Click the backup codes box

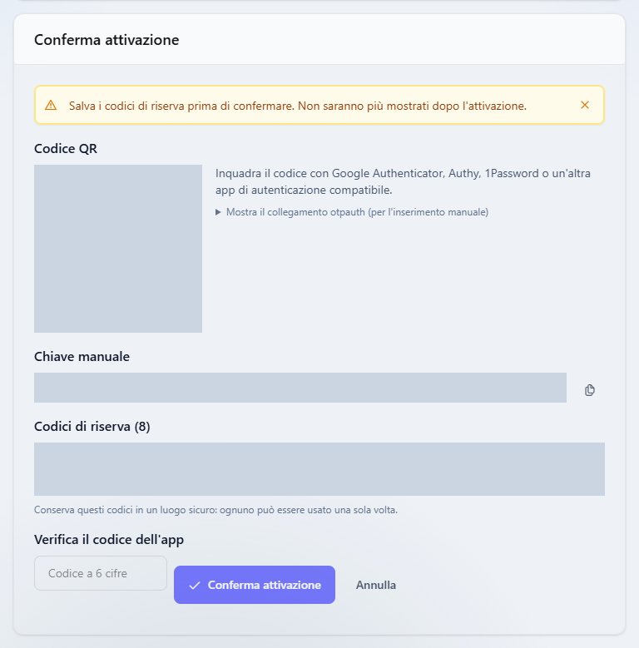click(x=319, y=469)
